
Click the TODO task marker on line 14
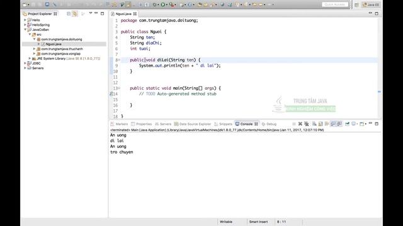(x=111, y=94)
